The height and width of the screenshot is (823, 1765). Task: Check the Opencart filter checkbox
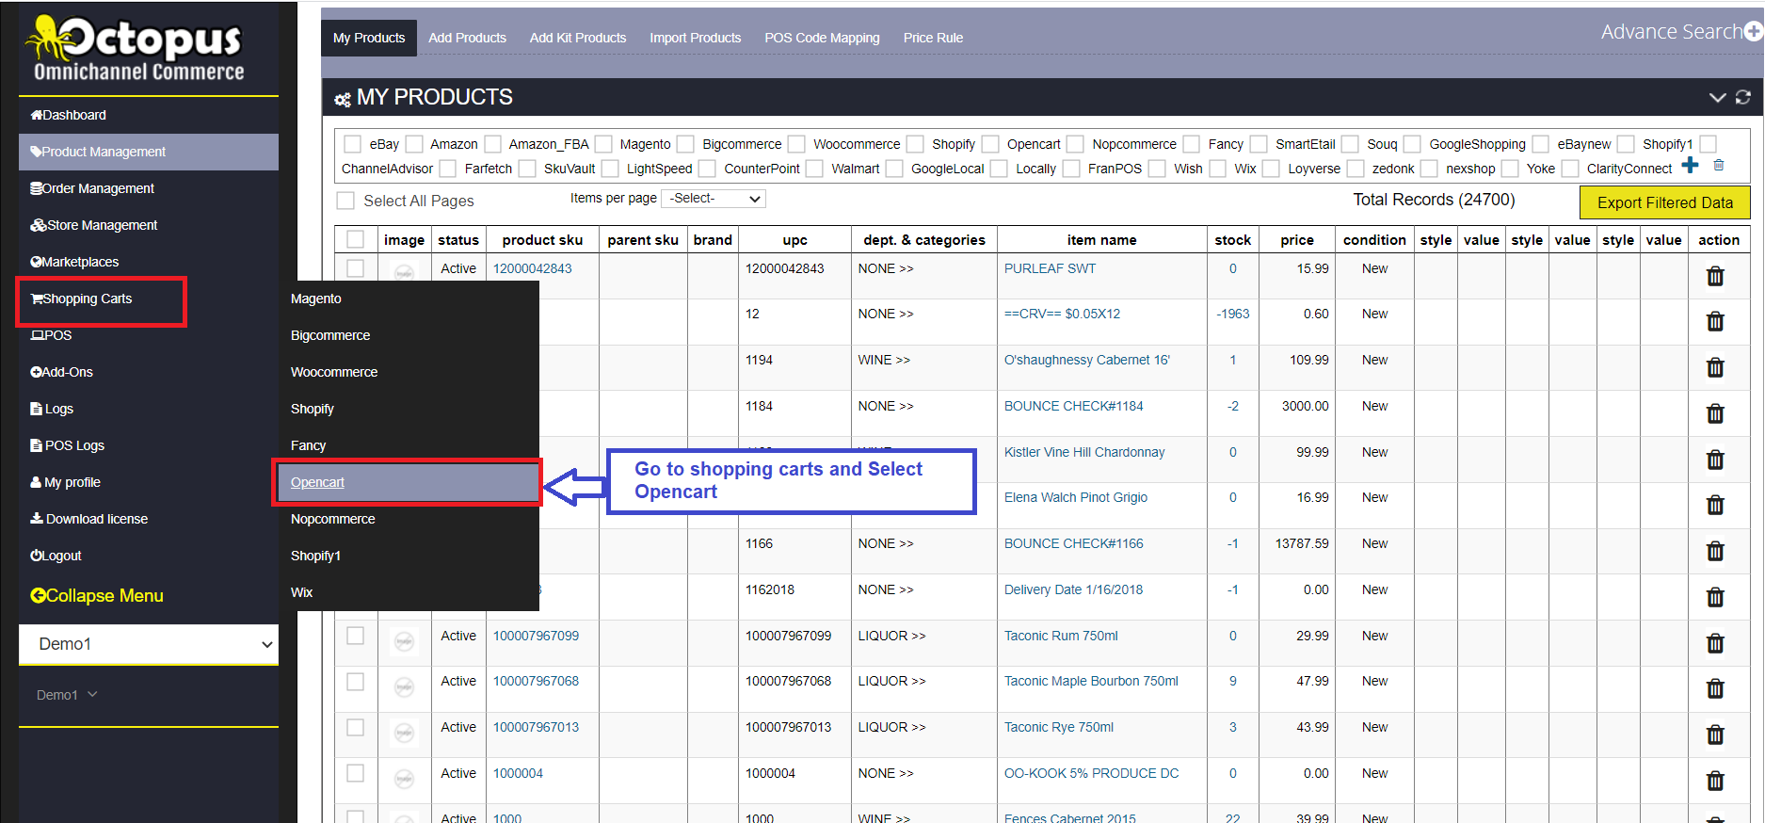click(x=990, y=144)
